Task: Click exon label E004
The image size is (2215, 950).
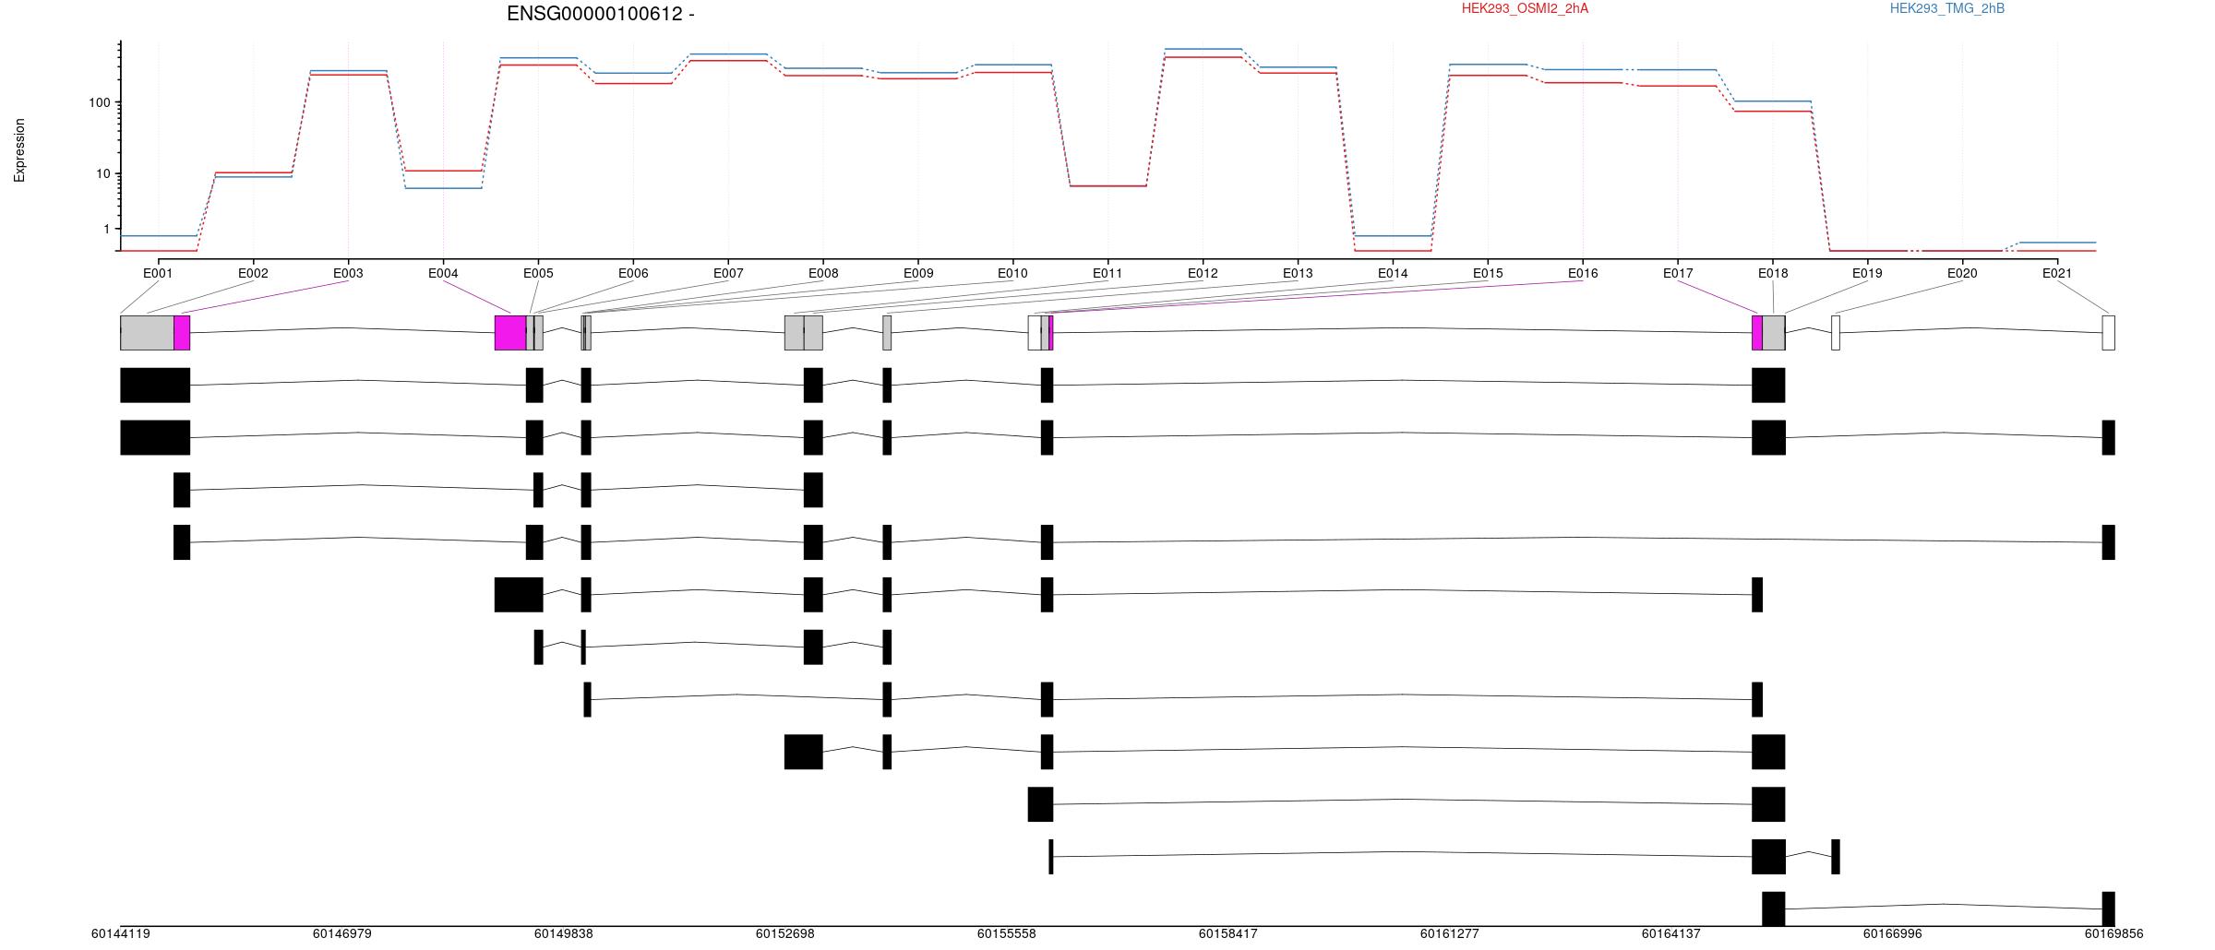Action: [443, 273]
